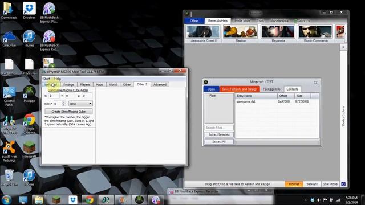Click the Z coordinate input field

click(87, 96)
